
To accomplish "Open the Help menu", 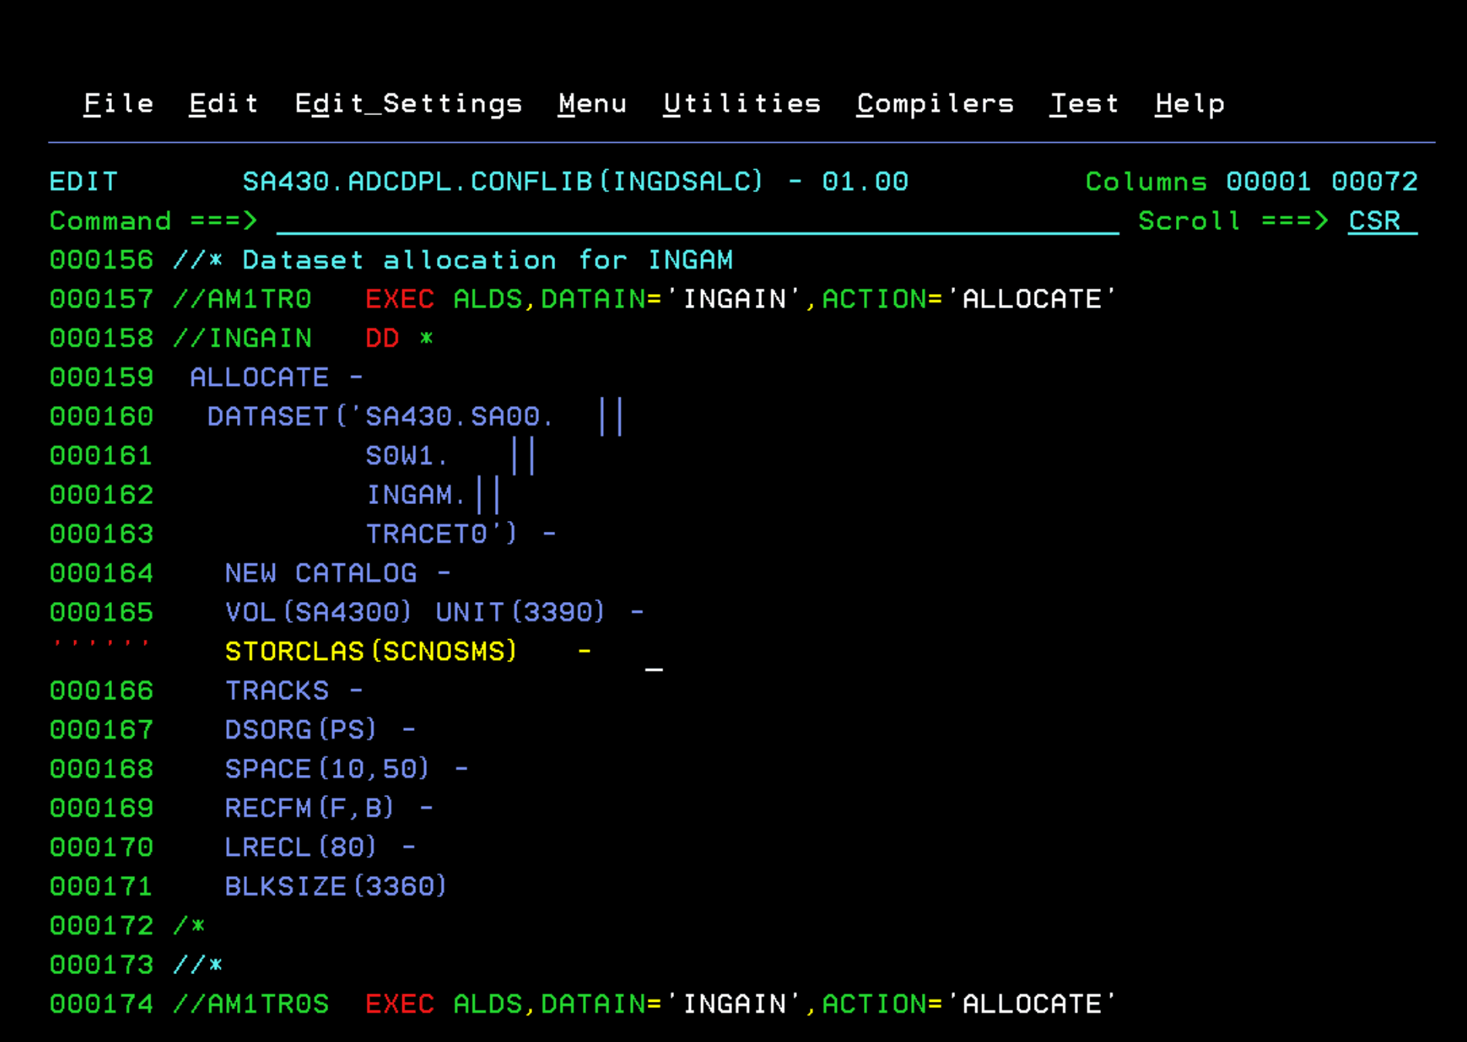I will tap(1190, 103).
